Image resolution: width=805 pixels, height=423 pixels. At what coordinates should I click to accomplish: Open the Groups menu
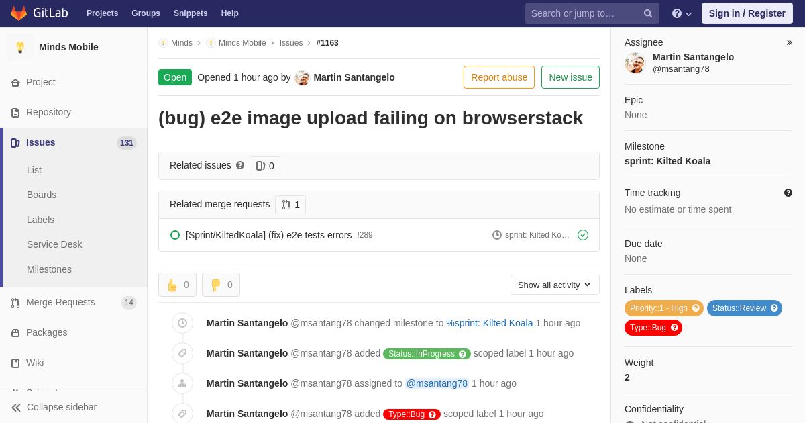(146, 13)
